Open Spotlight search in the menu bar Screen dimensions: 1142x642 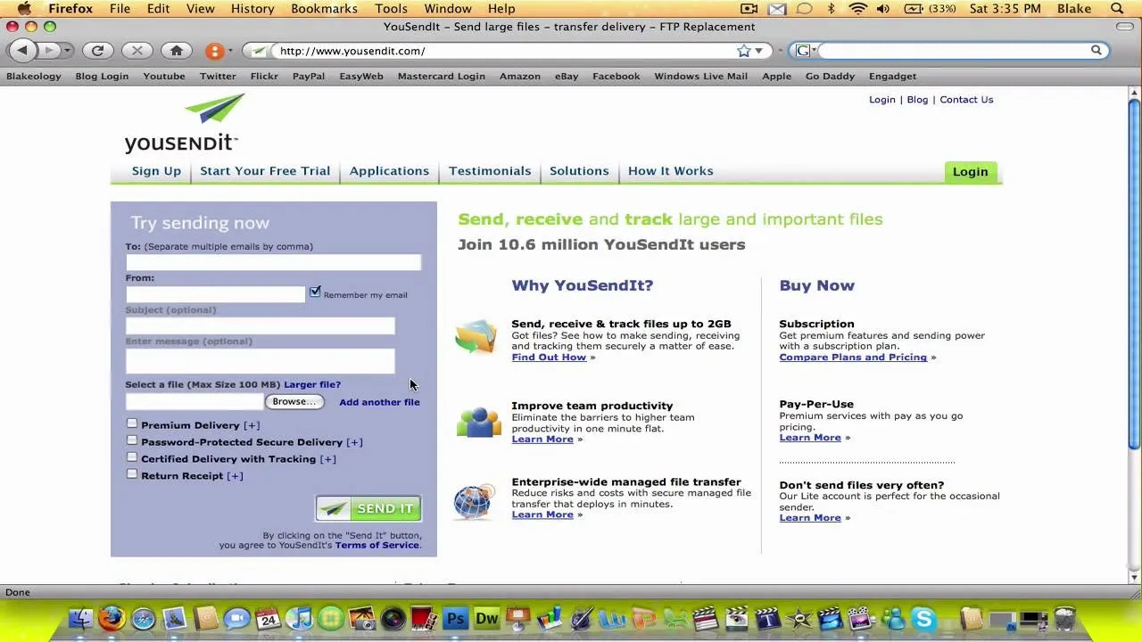(1118, 9)
